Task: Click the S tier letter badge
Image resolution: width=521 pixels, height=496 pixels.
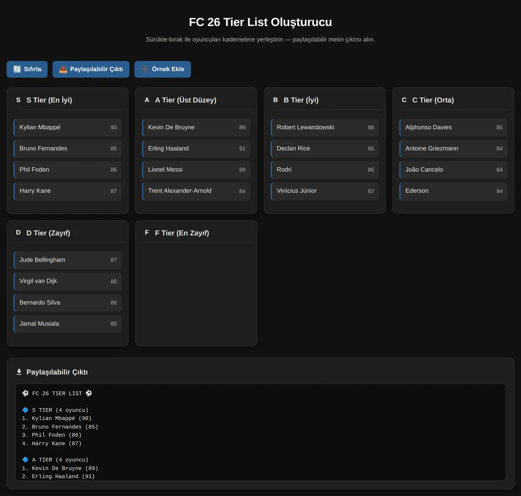Action: coord(18,100)
